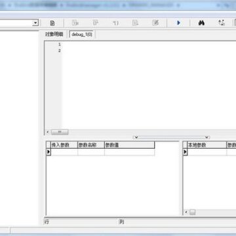
Task: Open the combo box dropdown arrow in the toolbar
Action: (x=35, y=23)
